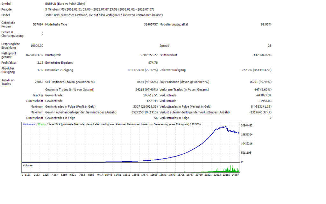
Task: Click the 'Erwartetes Ergebnis' label
Action: tap(59, 63)
